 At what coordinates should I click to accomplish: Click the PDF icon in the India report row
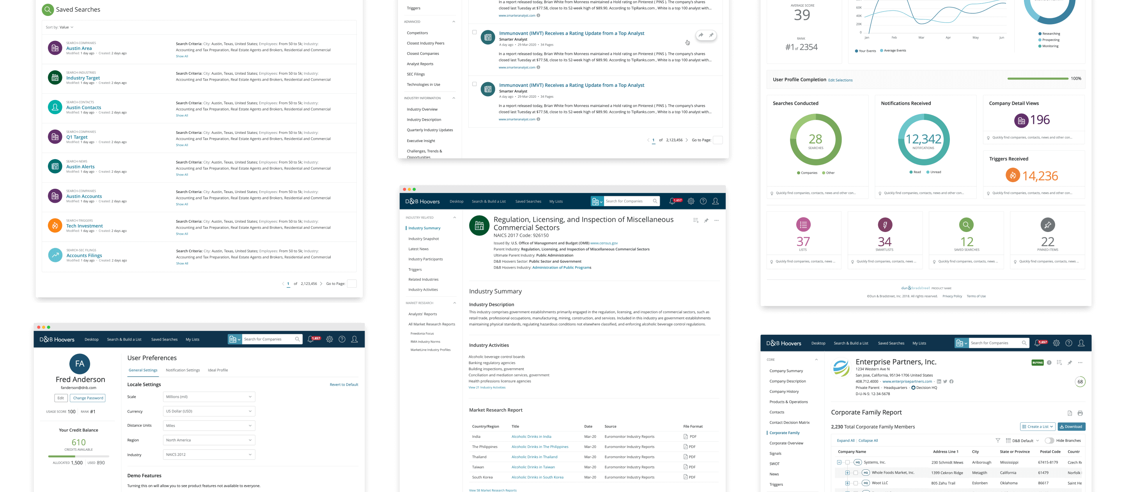686,437
